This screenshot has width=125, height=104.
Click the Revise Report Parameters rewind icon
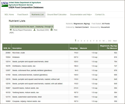point(10,30)
